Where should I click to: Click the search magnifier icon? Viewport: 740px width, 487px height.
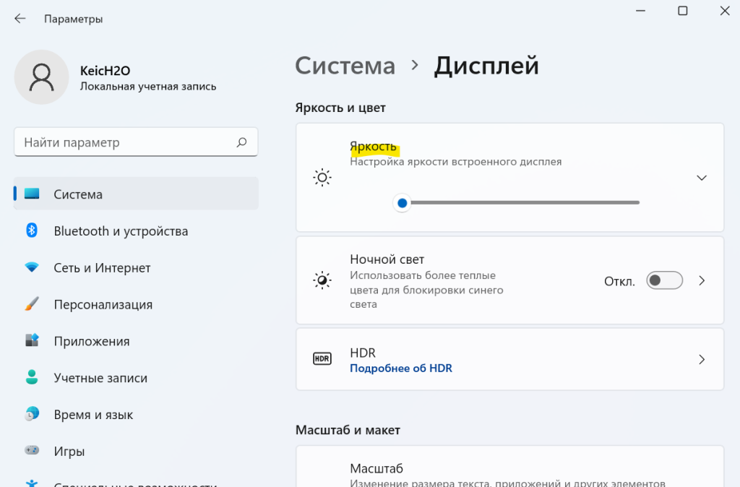pyautogui.click(x=241, y=142)
